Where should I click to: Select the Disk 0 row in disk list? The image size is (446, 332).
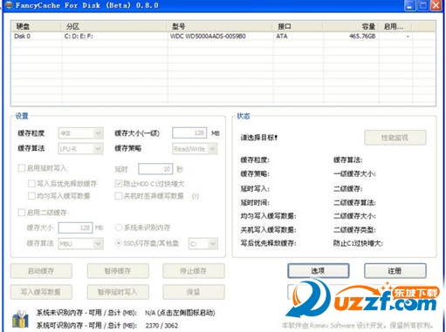223,37
